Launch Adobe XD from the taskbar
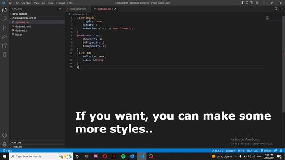Image resolution: width=285 pixels, height=160 pixels. point(95,156)
